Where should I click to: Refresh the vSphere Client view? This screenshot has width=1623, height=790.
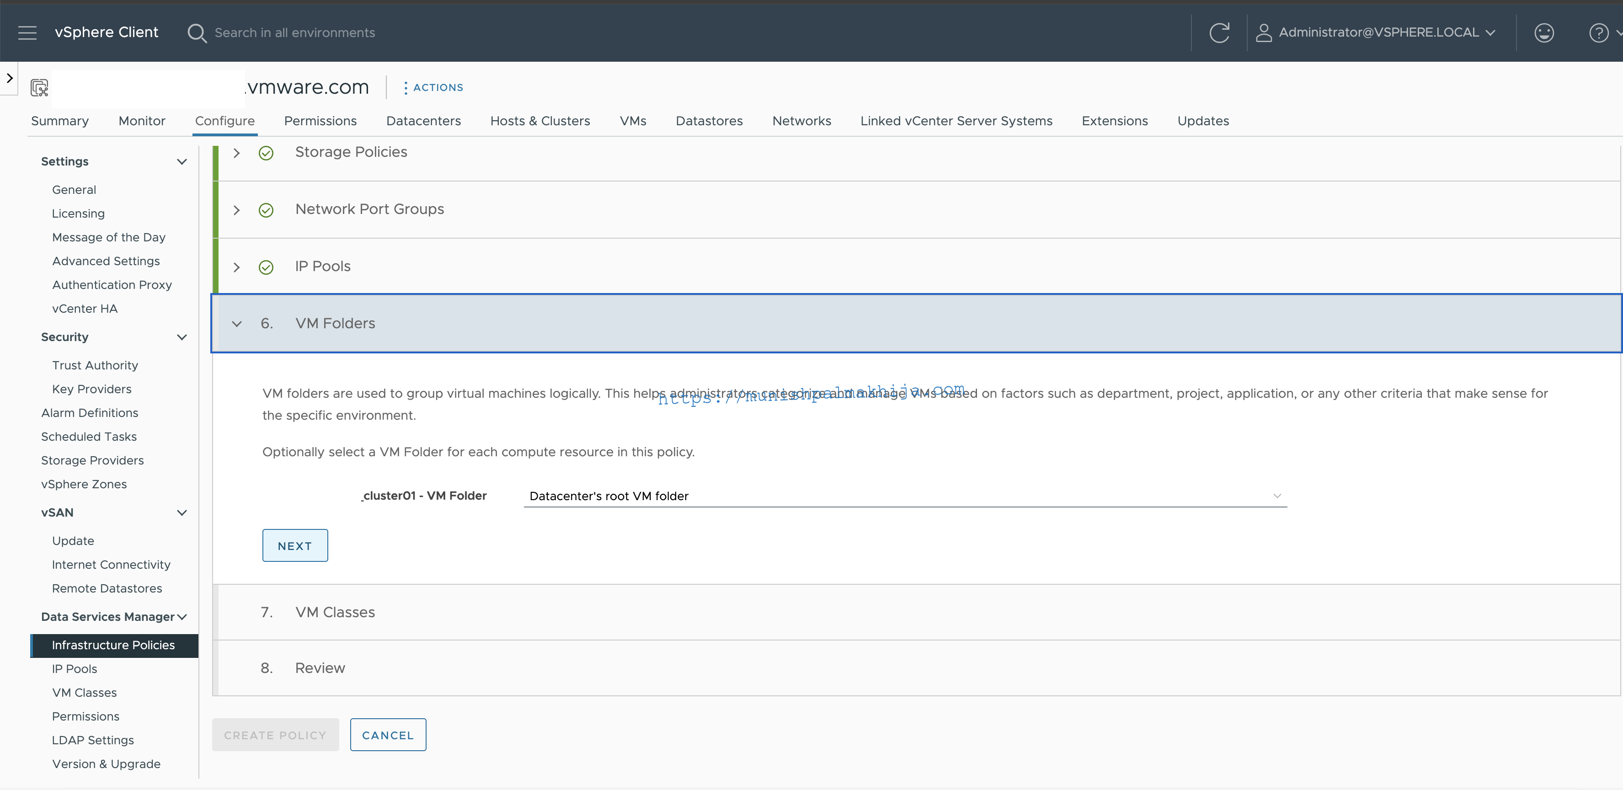(1219, 33)
